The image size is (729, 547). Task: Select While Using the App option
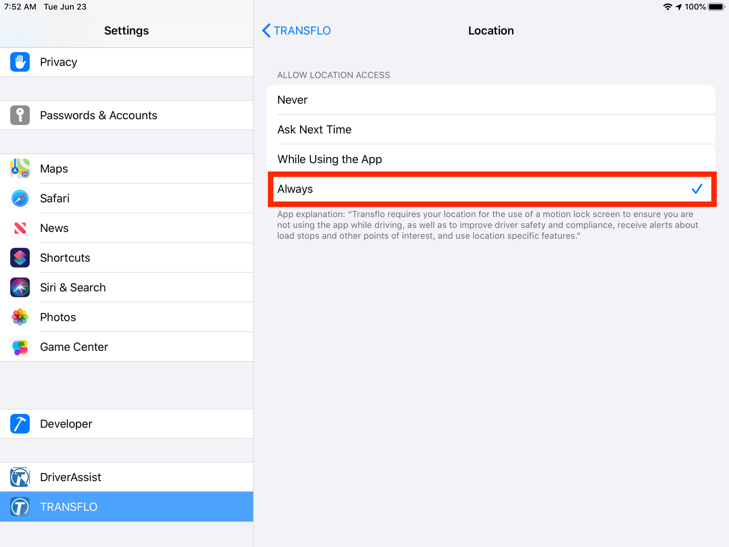coord(491,159)
